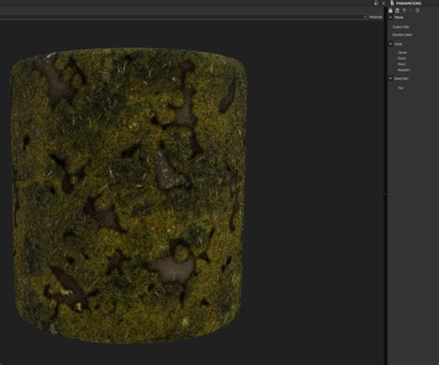
Task: Click the dock icon left of Parameters header
Action: click(376, 3)
